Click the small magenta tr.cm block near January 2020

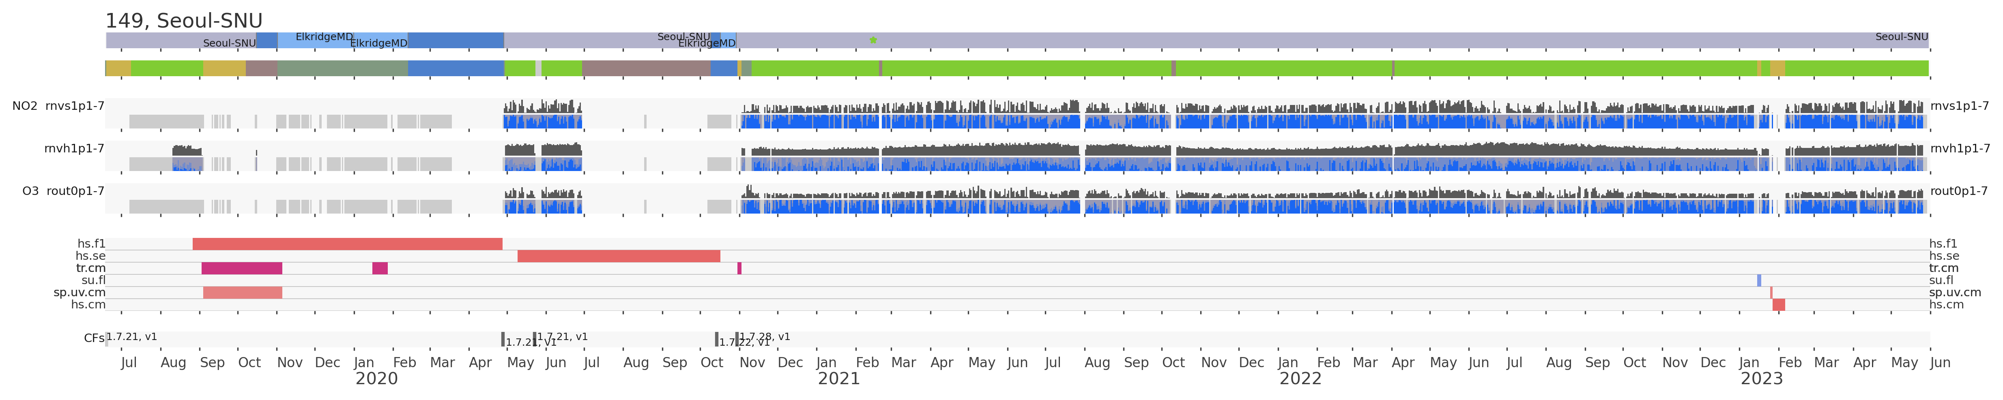379,269
